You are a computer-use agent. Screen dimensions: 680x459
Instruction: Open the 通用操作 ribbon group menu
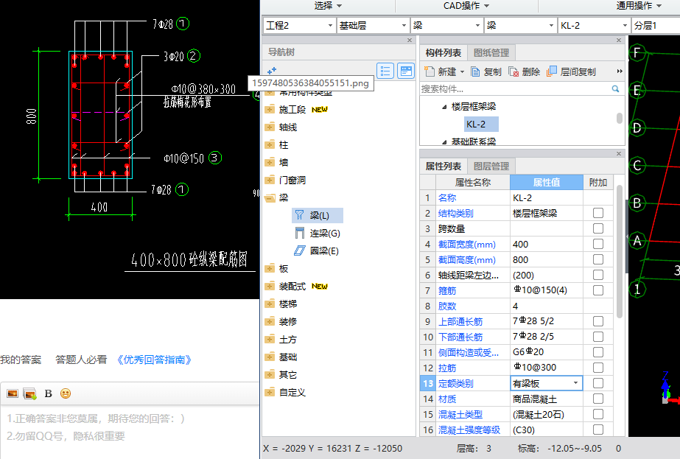point(639,6)
